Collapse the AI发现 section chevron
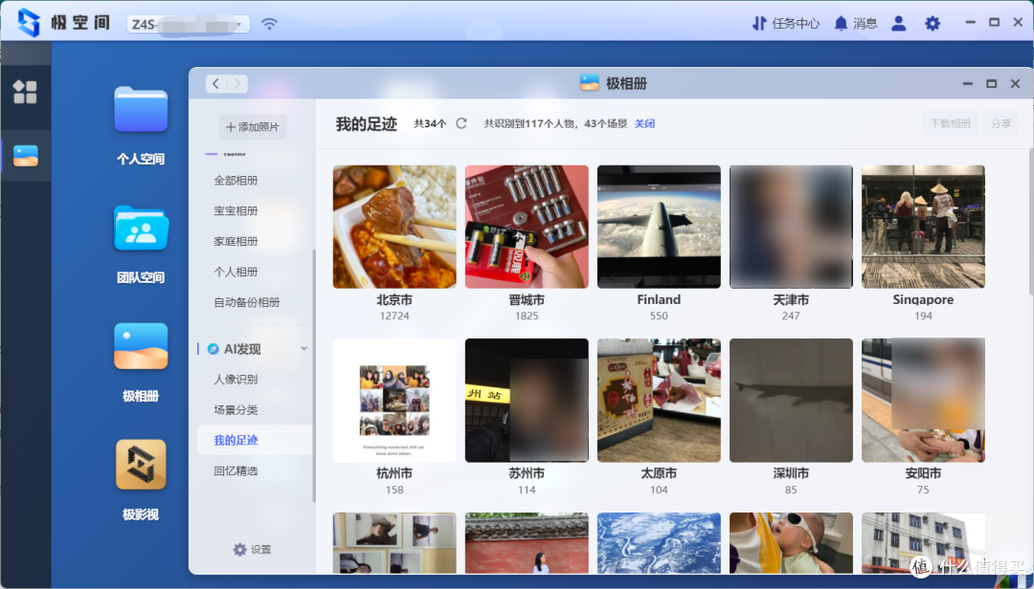The width and height of the screenshot is (1034, 589). click(304, 349)
